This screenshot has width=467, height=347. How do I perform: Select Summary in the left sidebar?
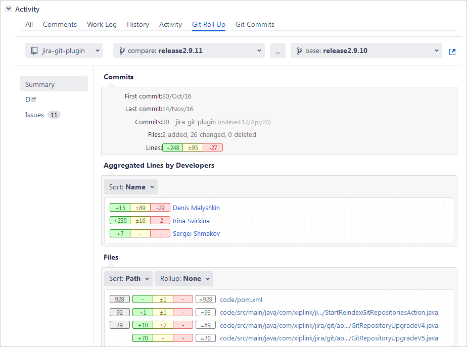[x=40, y=84]
